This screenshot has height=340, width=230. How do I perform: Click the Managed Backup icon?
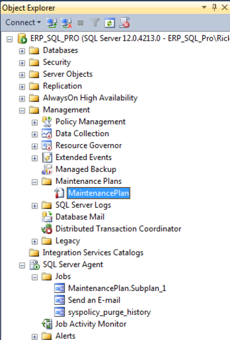click(x=47, y=169)
